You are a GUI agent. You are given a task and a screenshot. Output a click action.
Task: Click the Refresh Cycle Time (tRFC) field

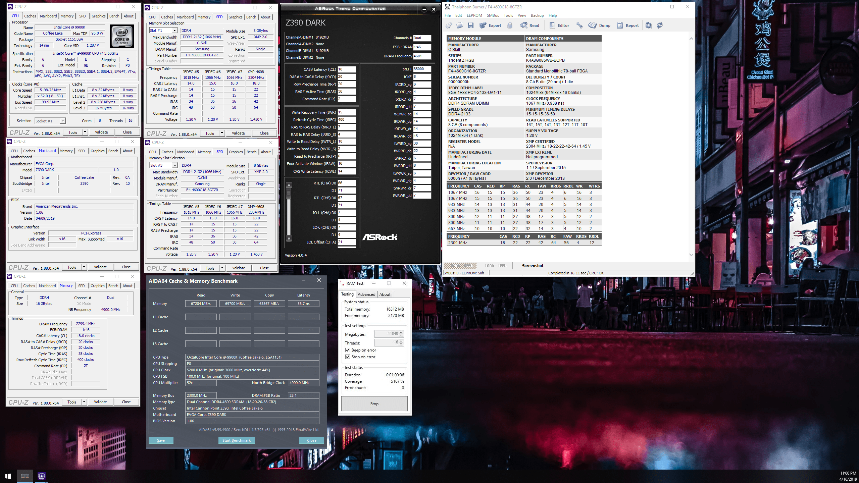coord(347,120)
